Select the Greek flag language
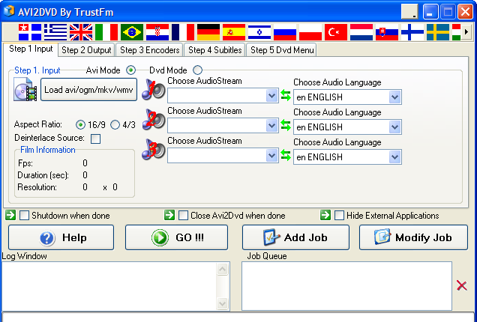This screenshot has width=477, height=322. pyautogui.click(x=55, y=32)
